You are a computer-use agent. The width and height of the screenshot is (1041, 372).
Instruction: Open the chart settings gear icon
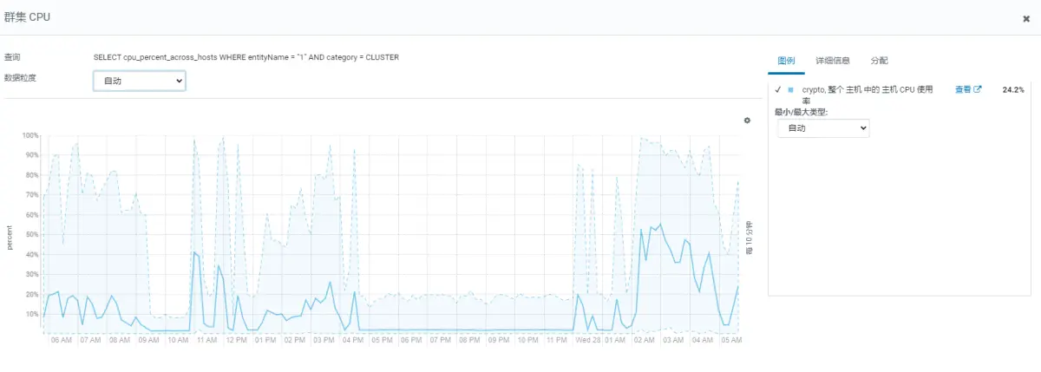[x=747, y=121]
